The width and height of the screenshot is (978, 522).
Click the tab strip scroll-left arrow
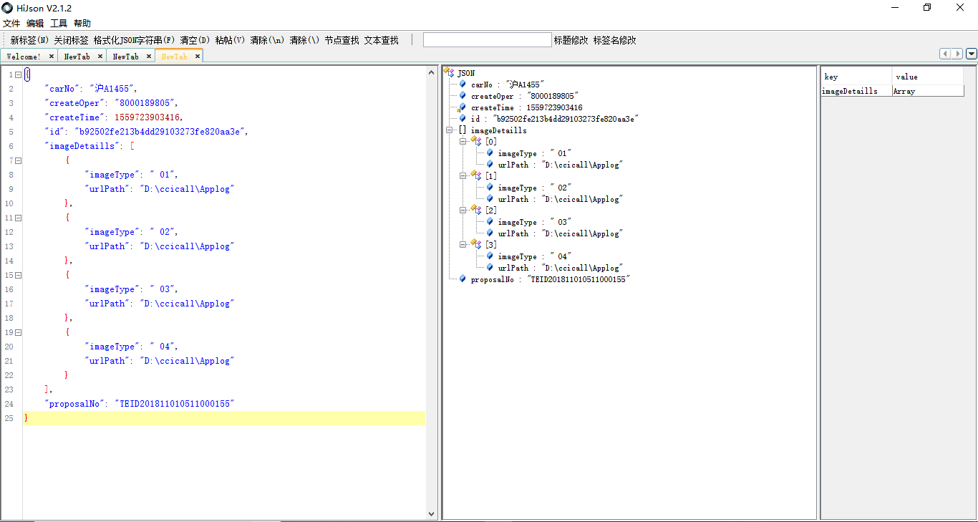pos(946,54)
